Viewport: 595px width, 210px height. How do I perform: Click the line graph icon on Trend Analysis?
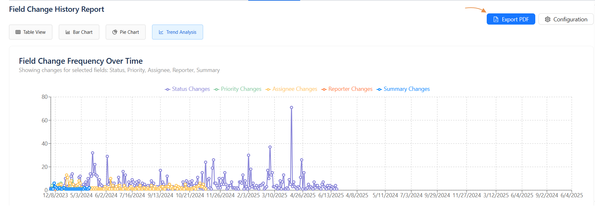pos(161,32)
